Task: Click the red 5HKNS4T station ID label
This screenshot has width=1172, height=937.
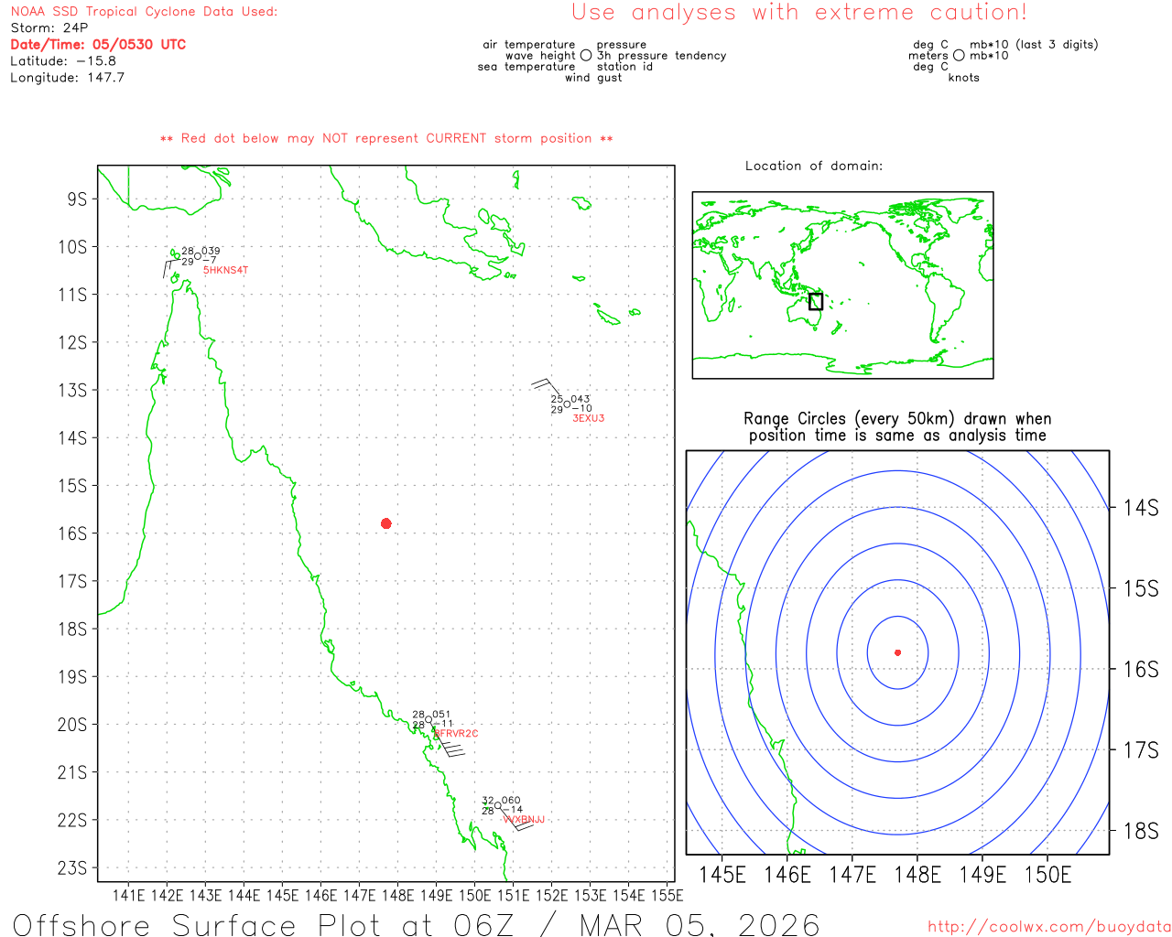Action: pos(225,271)
